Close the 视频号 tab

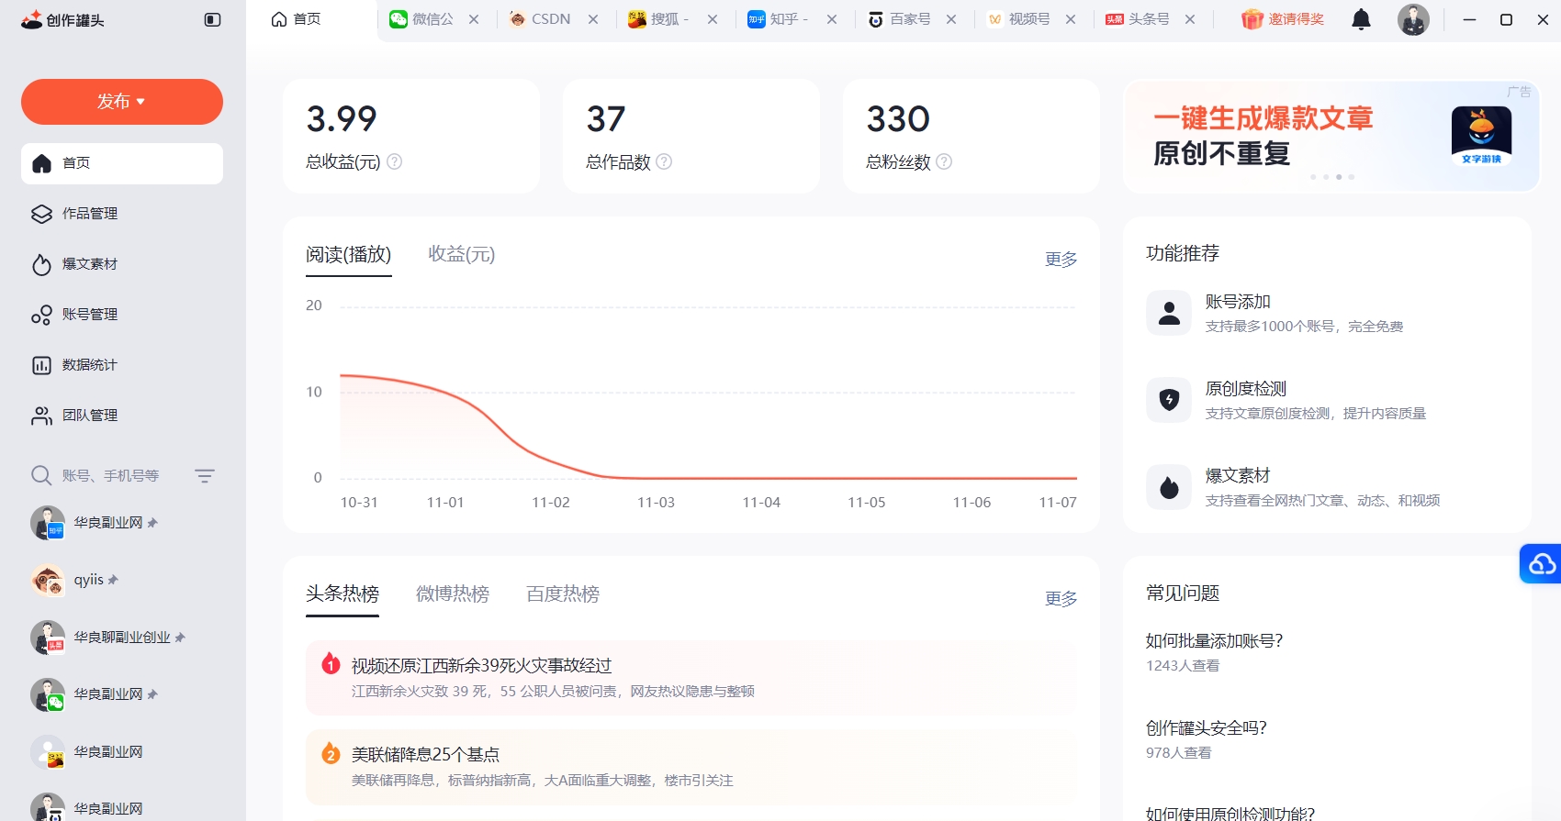[x=1071, y=19]
